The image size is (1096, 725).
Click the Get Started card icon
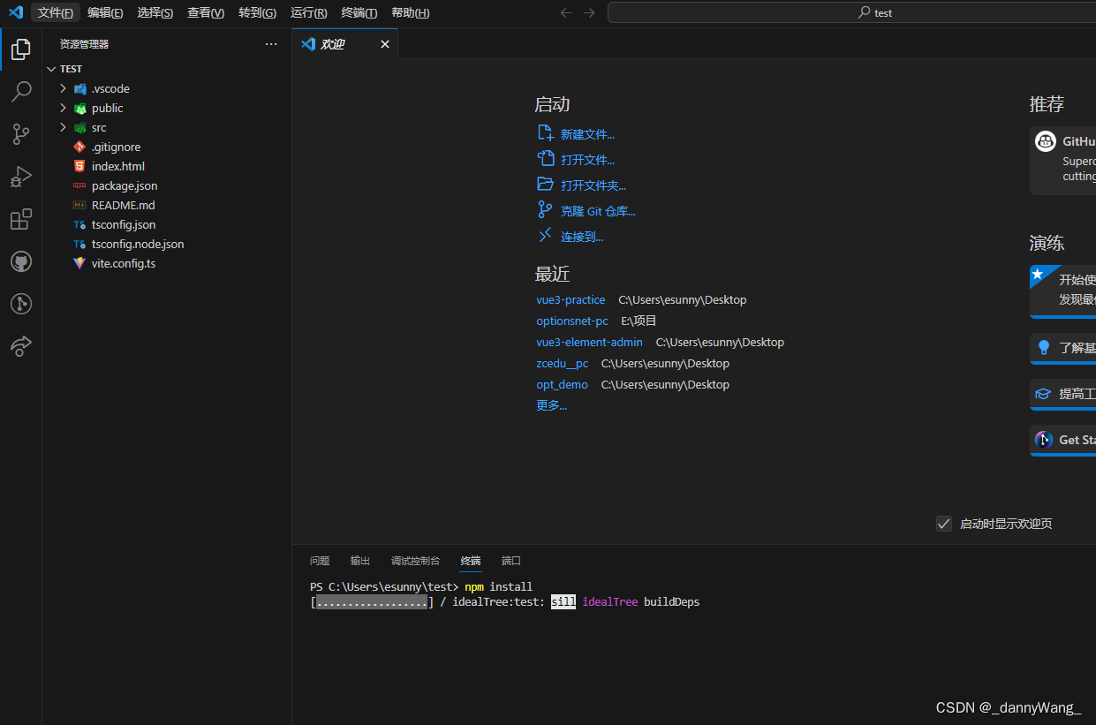tap(1044, 440)
